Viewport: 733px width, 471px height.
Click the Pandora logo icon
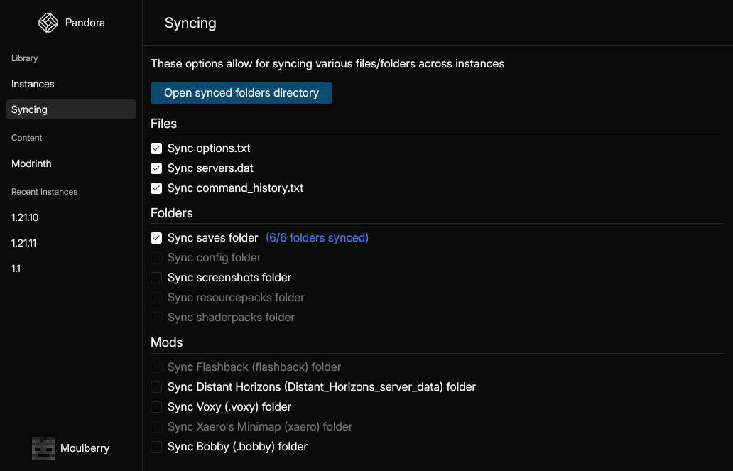click(48, 23)
